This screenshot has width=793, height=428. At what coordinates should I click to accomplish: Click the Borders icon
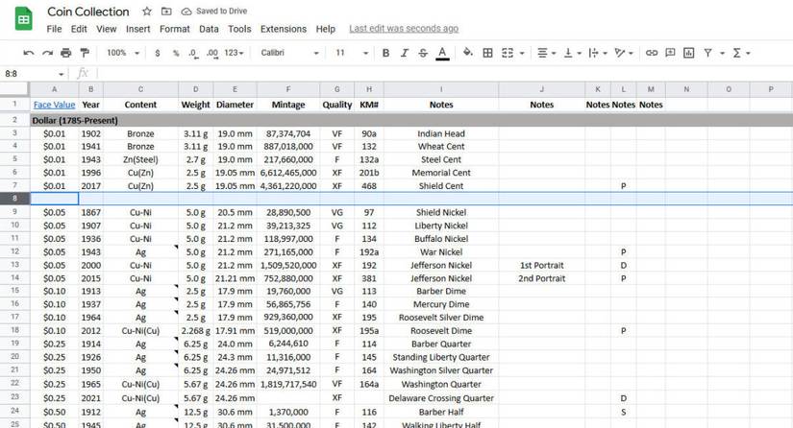[x=487, y=53]
